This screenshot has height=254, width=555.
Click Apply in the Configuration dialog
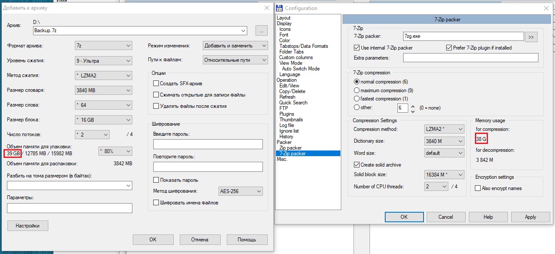coord(530,217)
